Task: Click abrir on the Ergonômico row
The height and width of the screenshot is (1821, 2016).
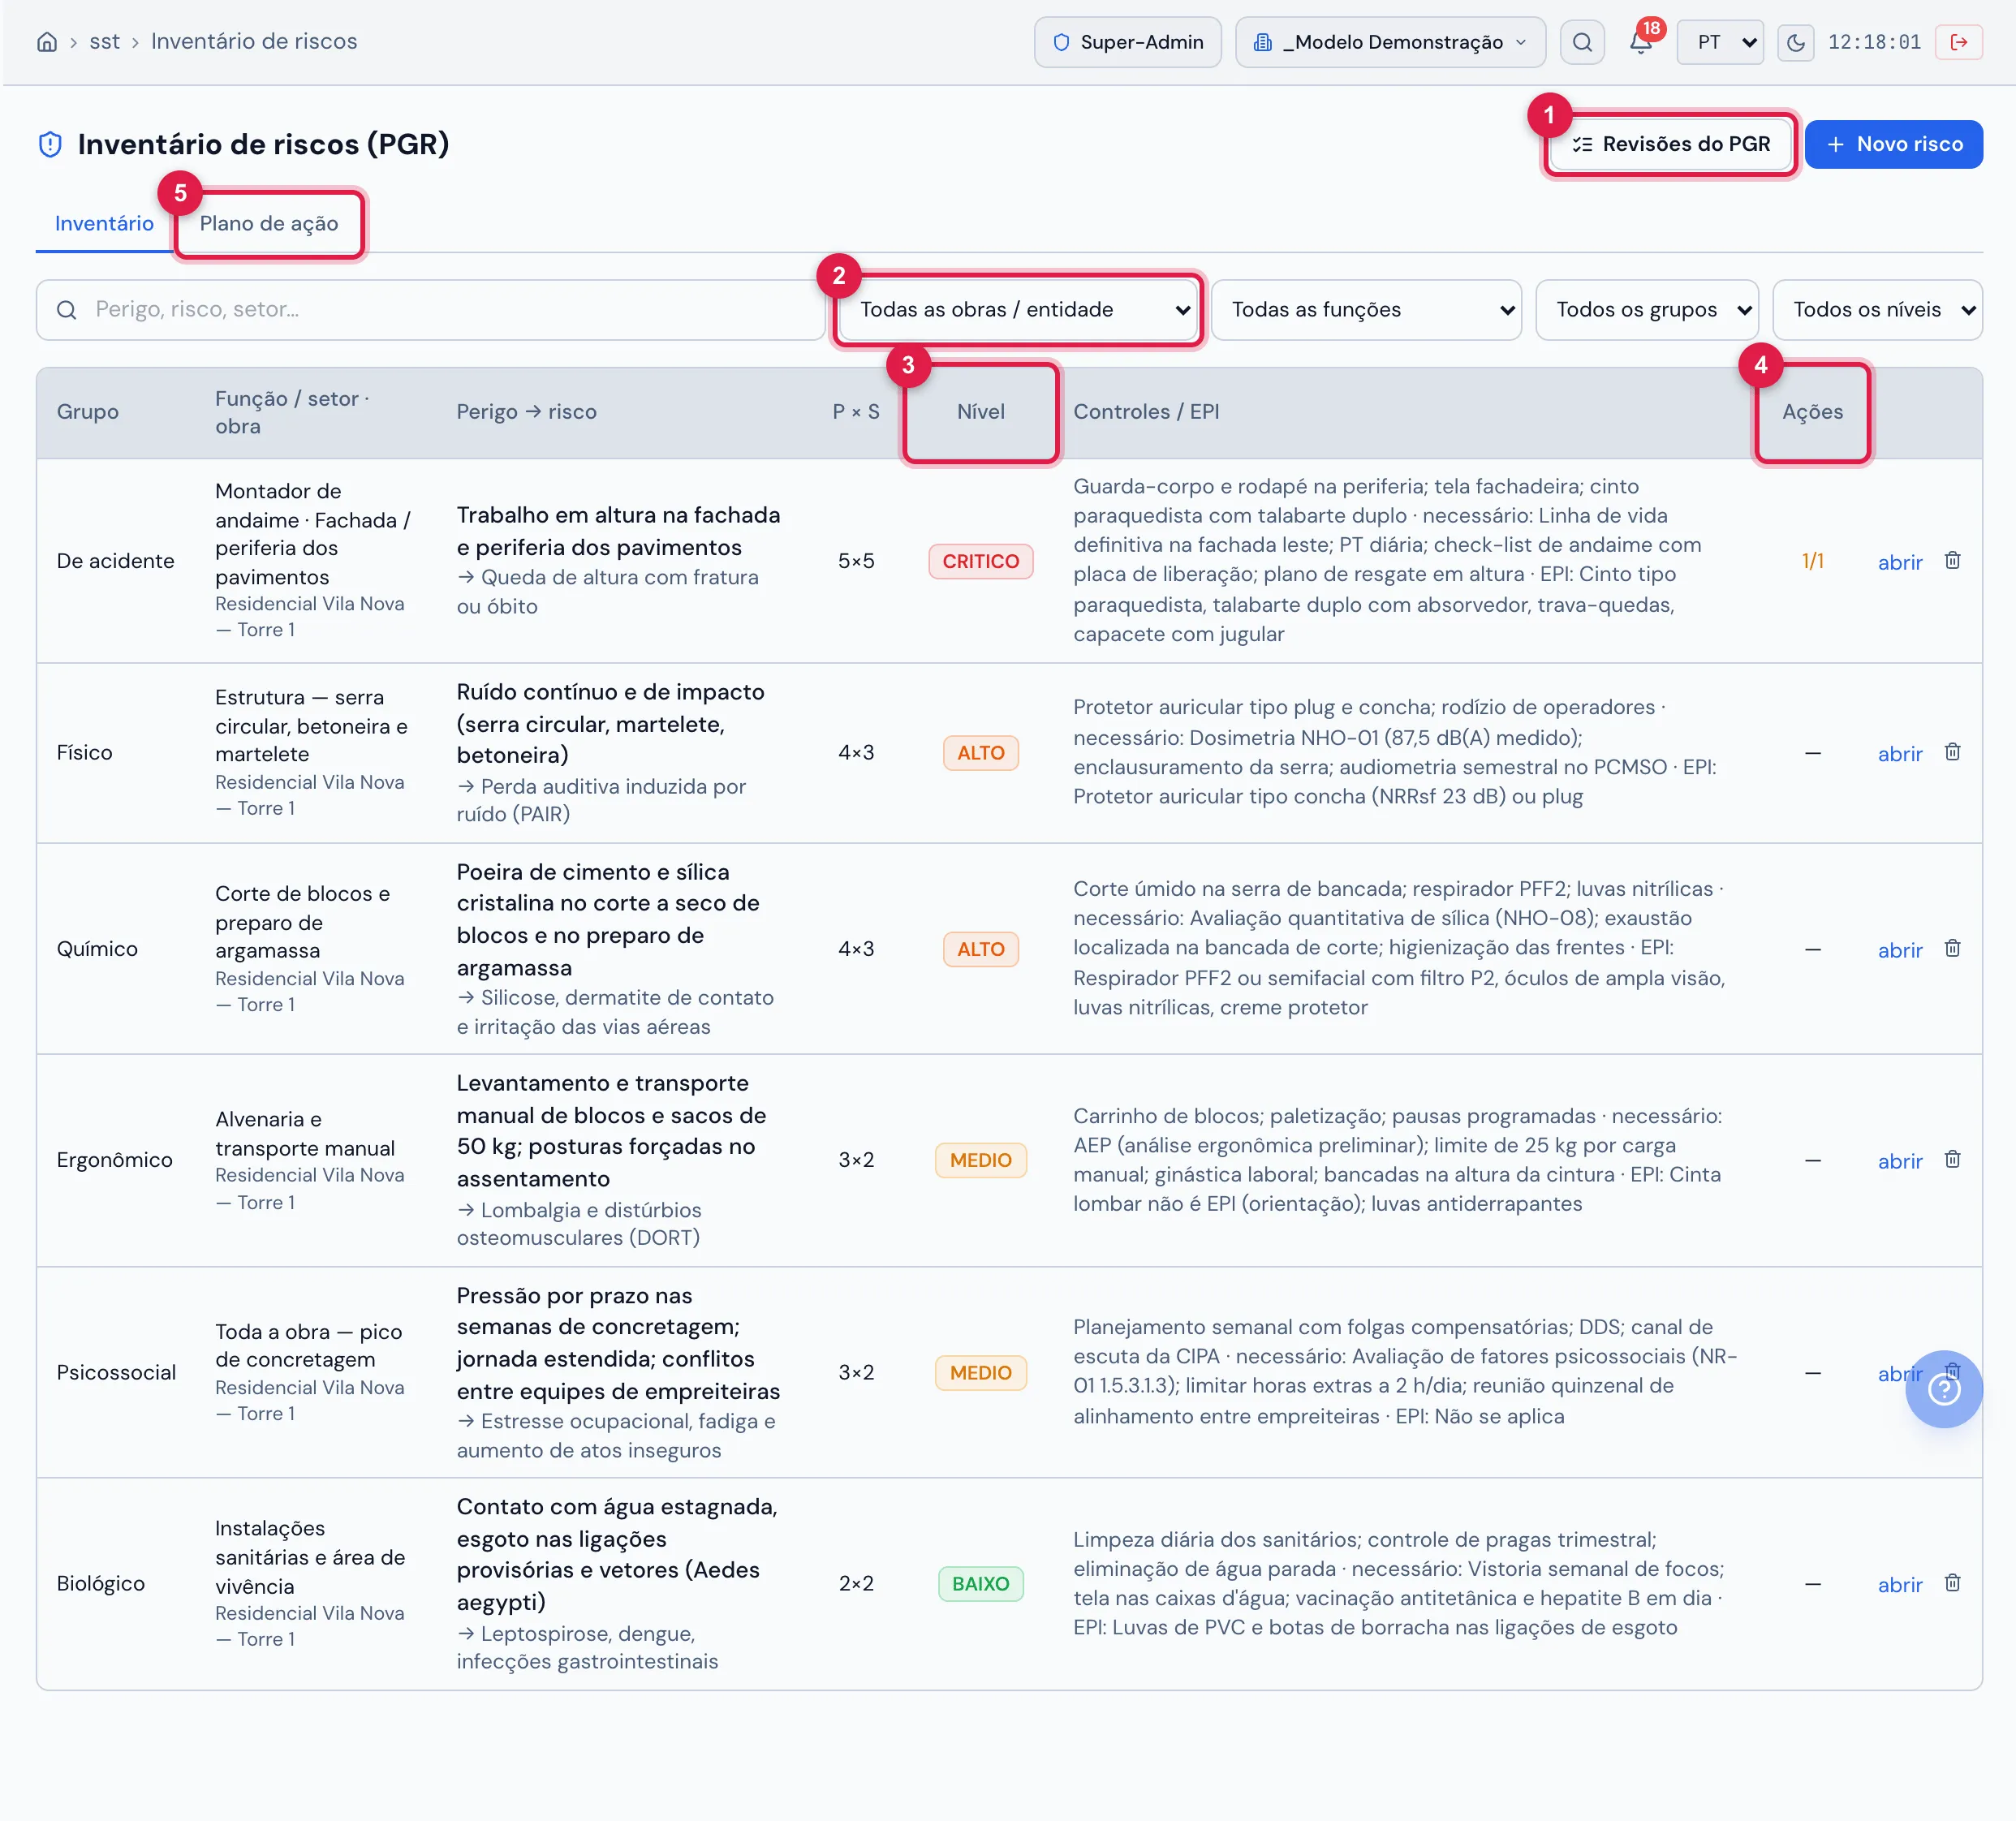Action: [x=1899, y=1161]
